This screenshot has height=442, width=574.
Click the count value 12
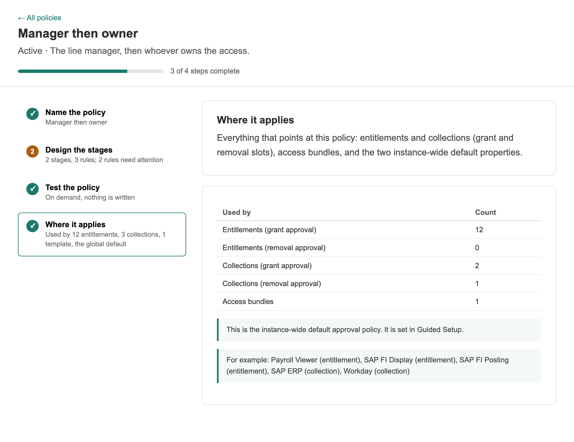pos(479,230)
